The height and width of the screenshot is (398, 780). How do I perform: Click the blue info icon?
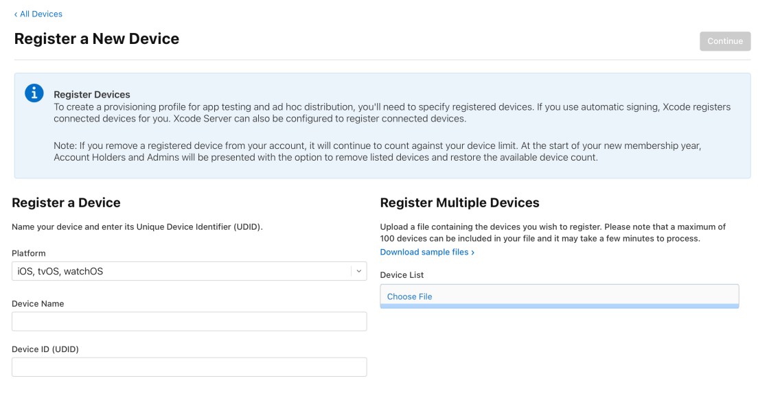[34, 93]
